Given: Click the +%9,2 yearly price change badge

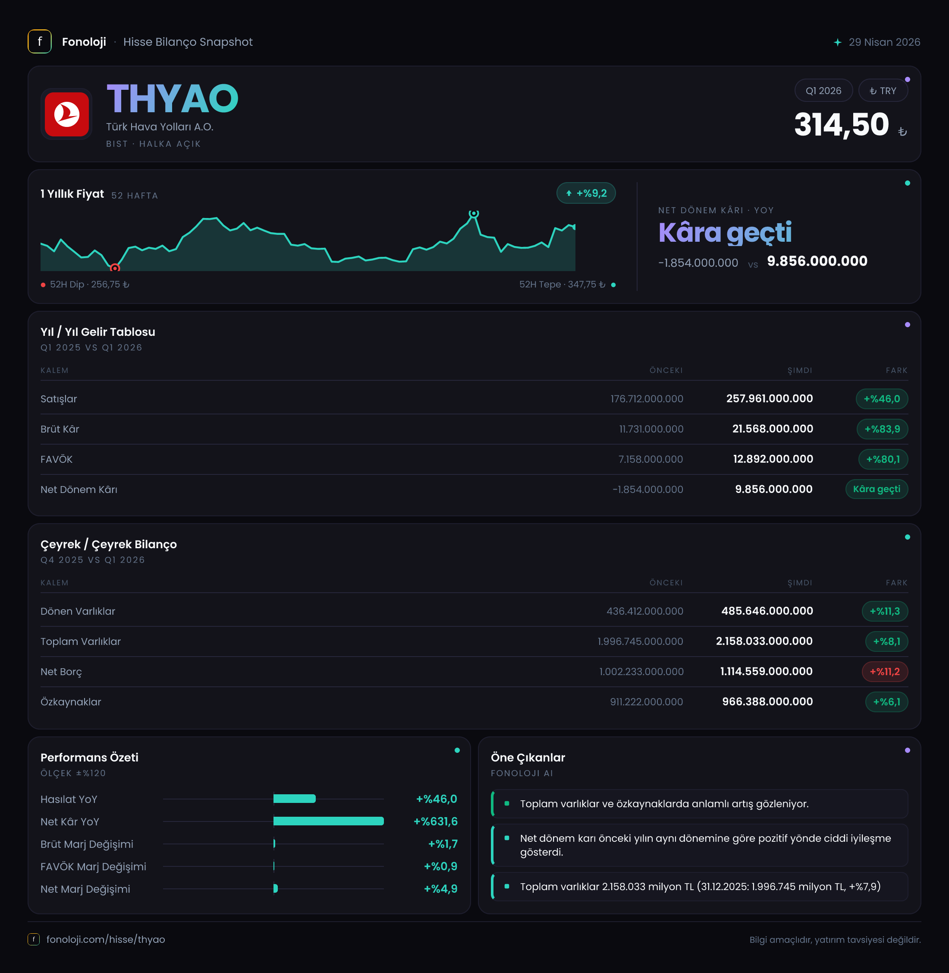Looking at the screenshot, I should click(586, 193).
